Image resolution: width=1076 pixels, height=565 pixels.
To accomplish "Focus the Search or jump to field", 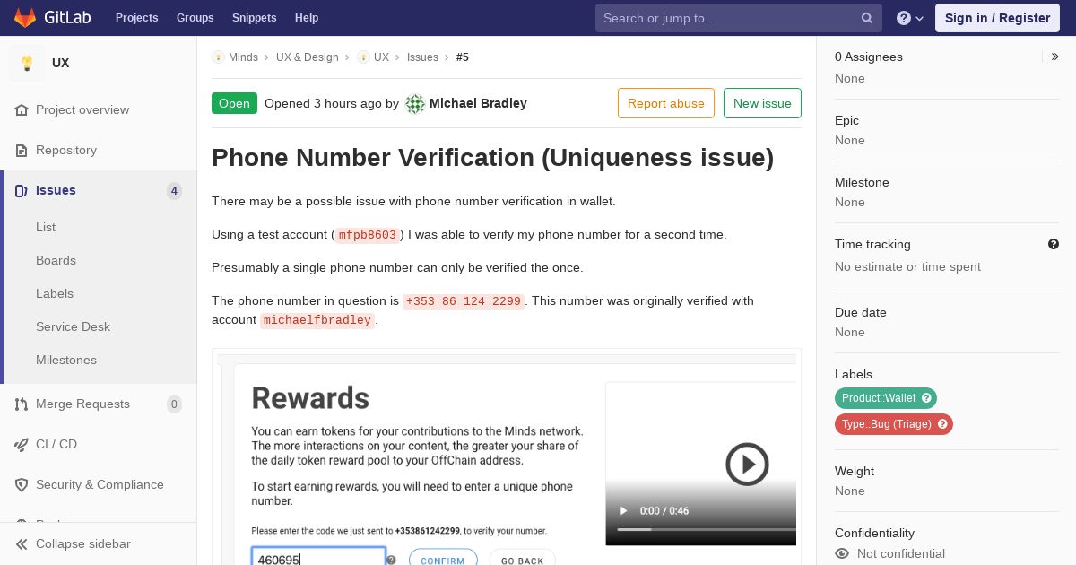I will (739, 18).
